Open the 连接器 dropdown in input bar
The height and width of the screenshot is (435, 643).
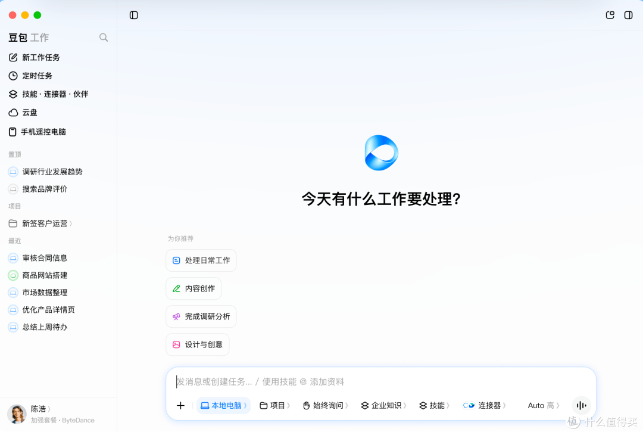[x=484, y=406]
